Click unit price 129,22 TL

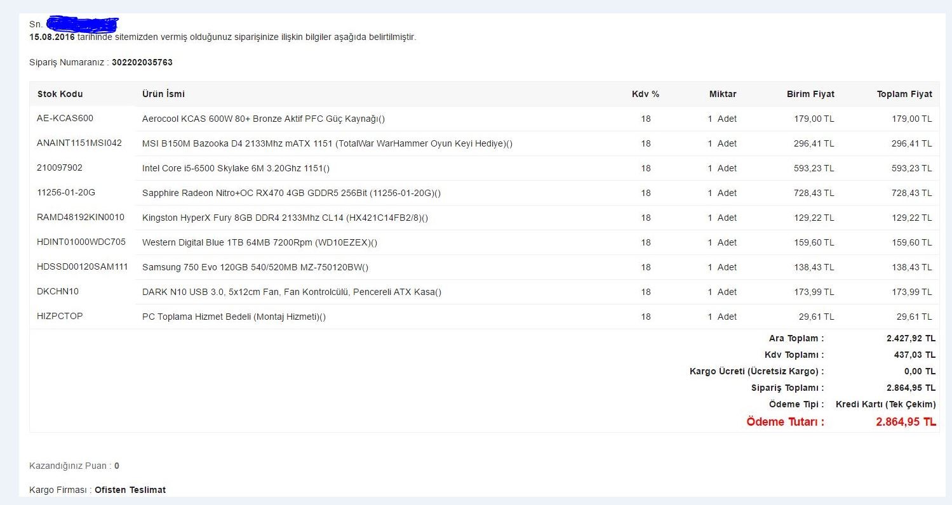pos(814,218)
